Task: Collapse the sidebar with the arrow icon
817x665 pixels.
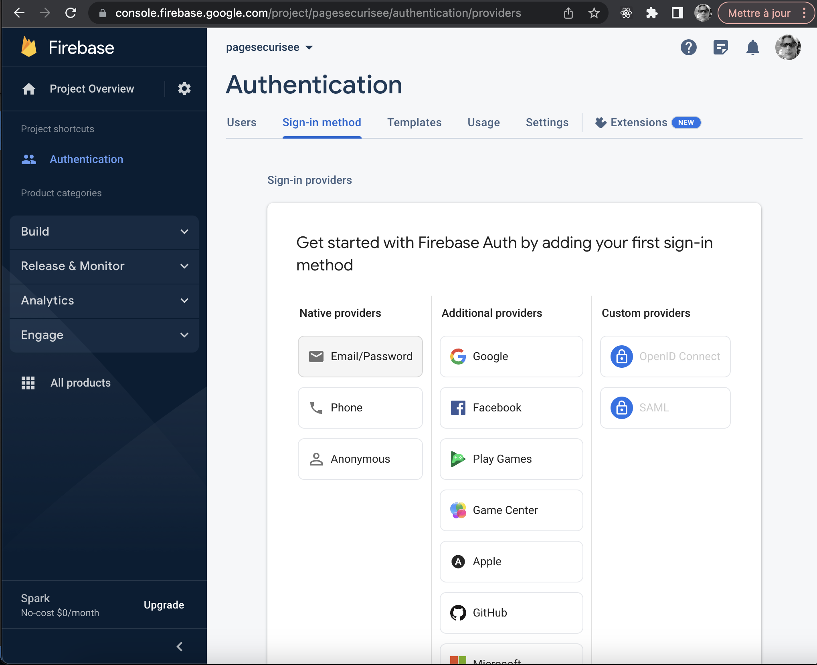Action: [x=180, y=646]
